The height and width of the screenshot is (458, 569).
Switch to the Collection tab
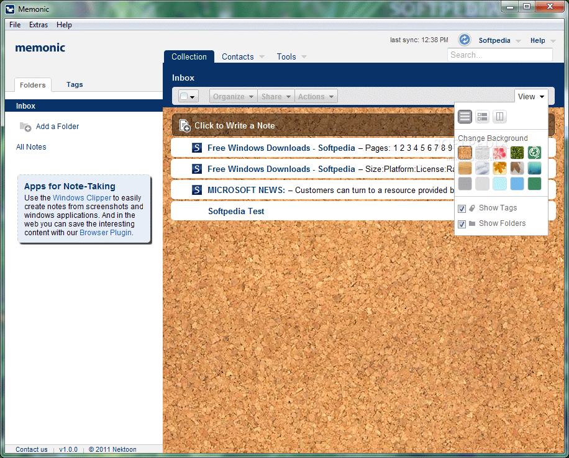point(189,57)
